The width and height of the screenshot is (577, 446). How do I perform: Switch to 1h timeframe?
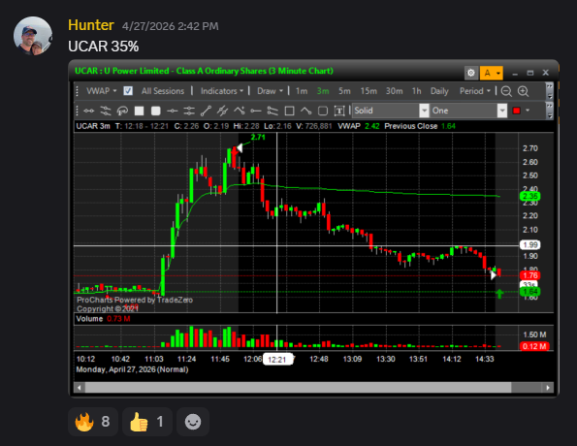[416, 91]
